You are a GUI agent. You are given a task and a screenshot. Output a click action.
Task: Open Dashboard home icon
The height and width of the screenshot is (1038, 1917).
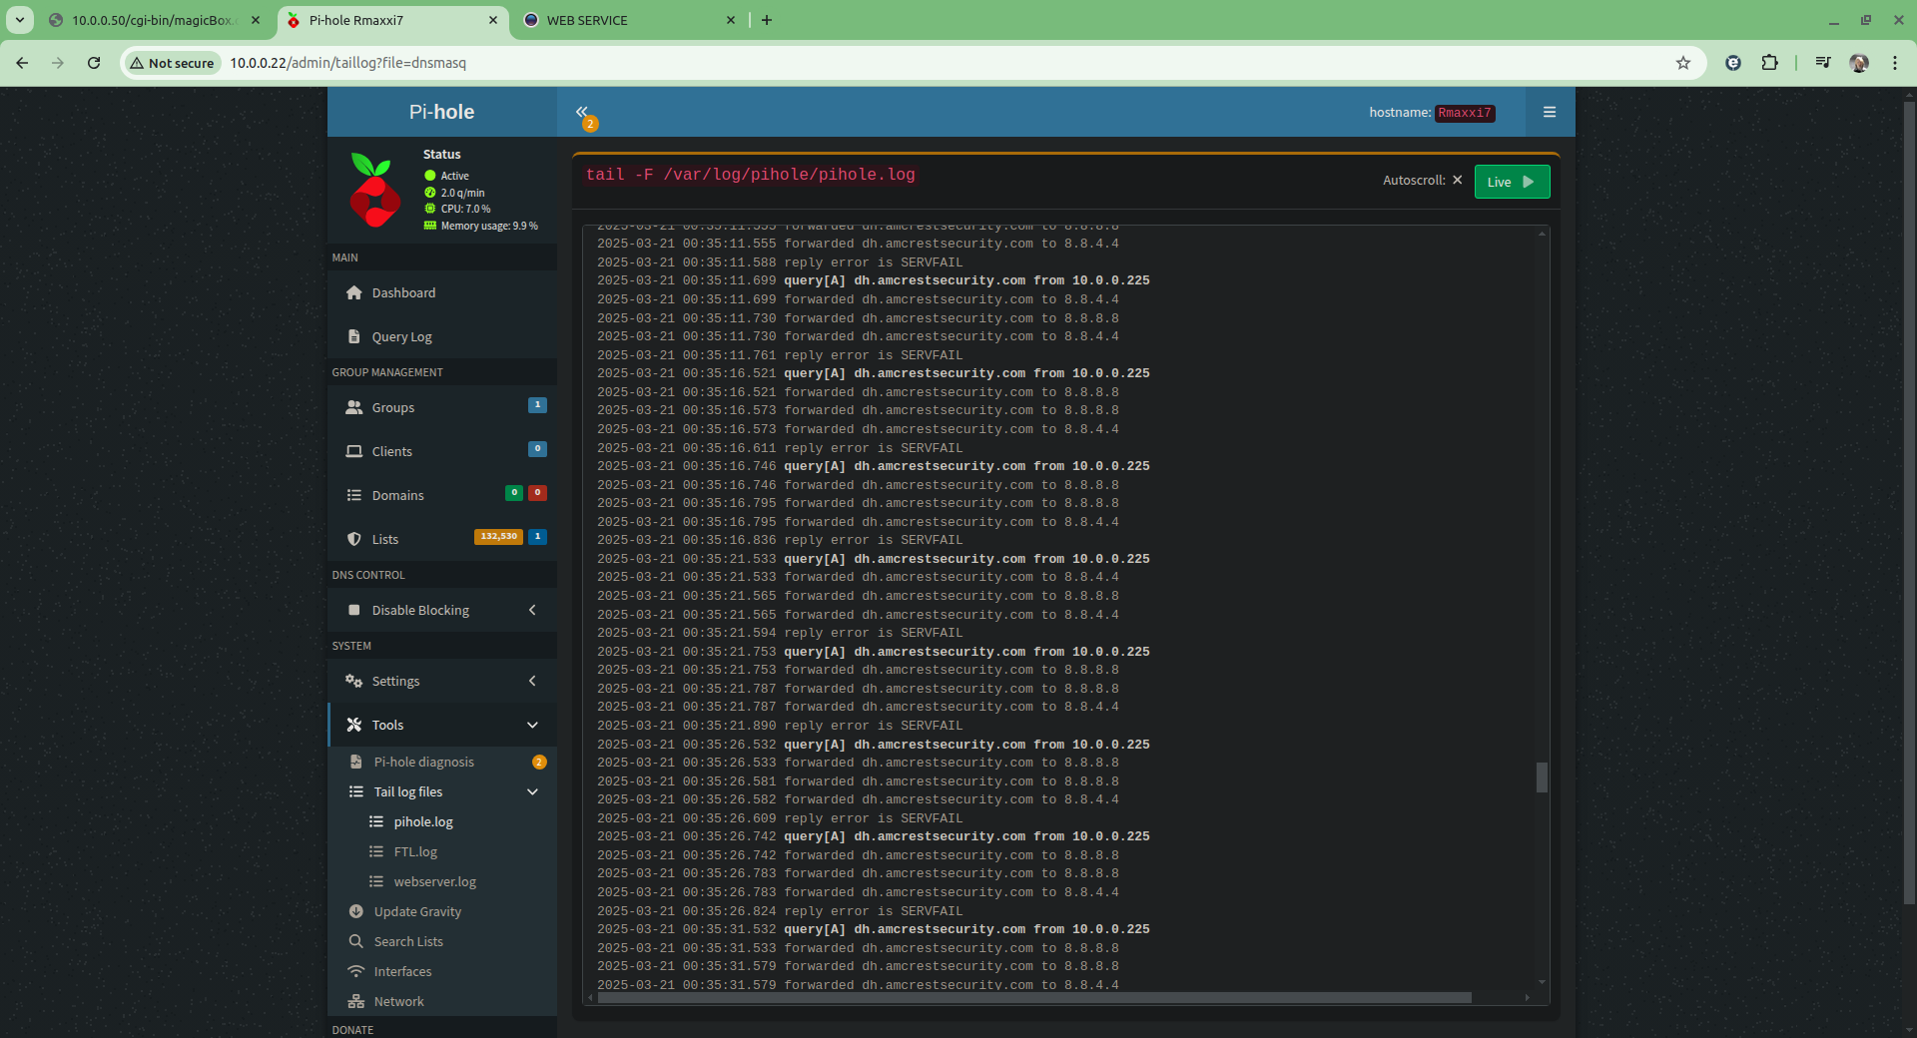353,292
